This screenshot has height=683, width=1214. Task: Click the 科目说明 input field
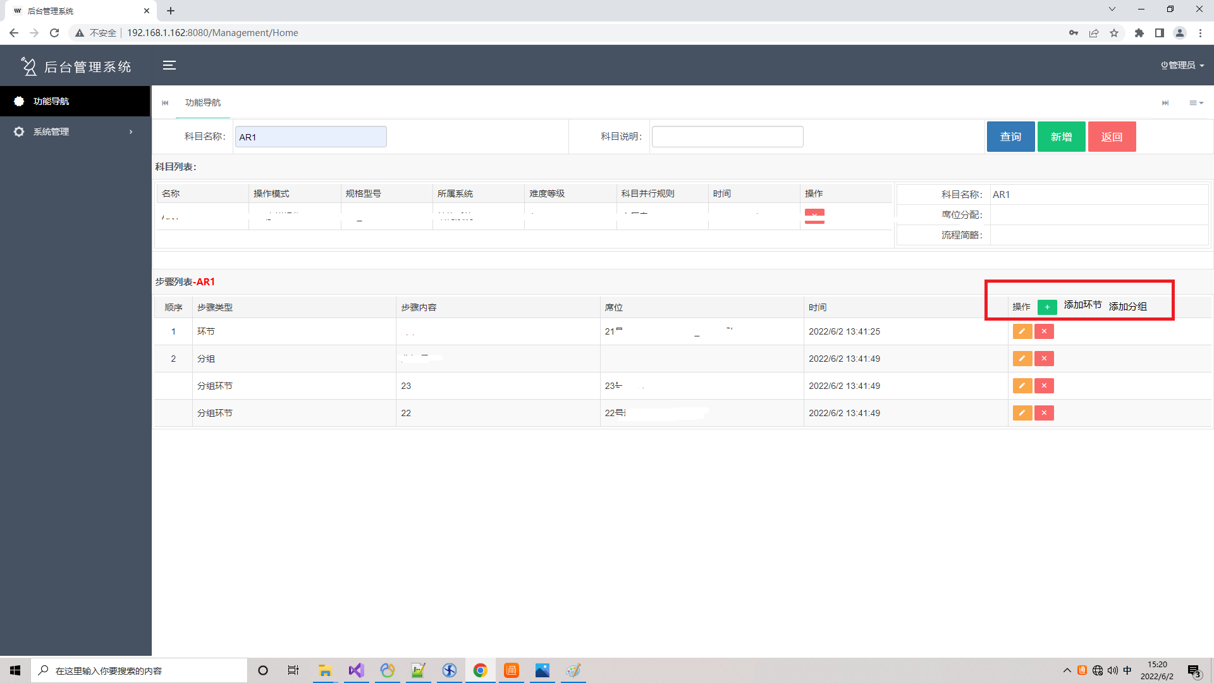727,137
